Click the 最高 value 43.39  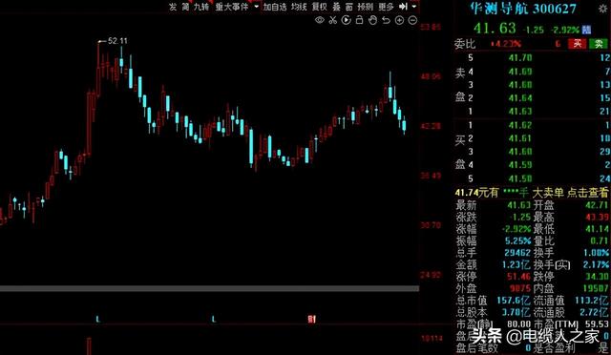click(597, 217)
